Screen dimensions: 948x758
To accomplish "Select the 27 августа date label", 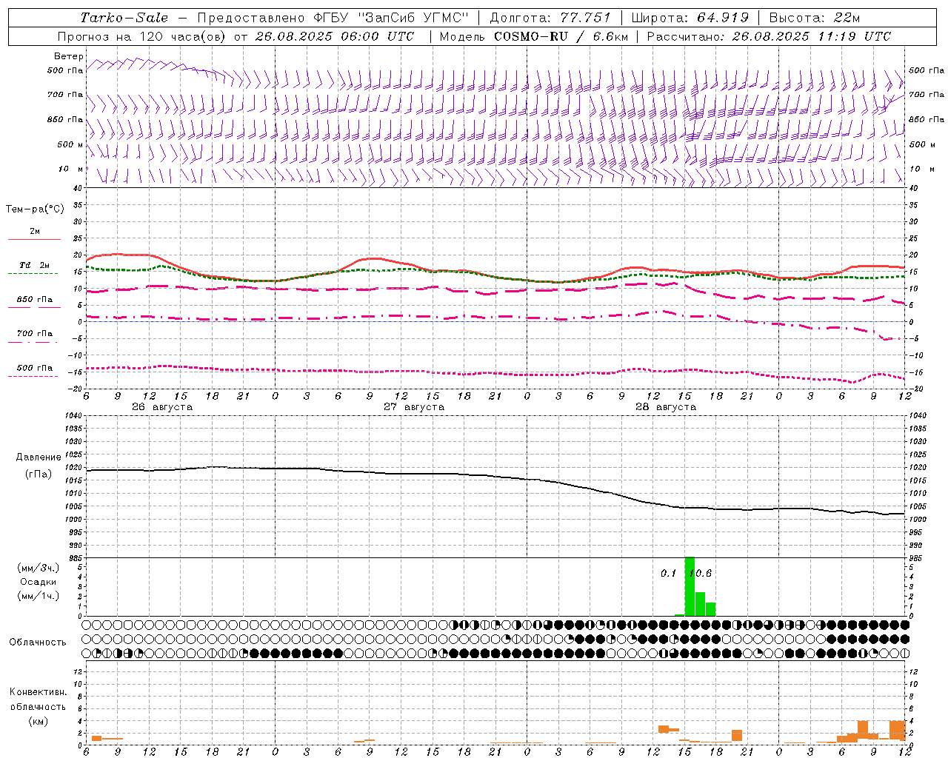I will 414,407.
